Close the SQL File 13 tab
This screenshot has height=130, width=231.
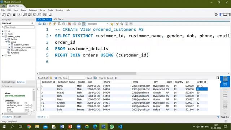pos(51,19)
